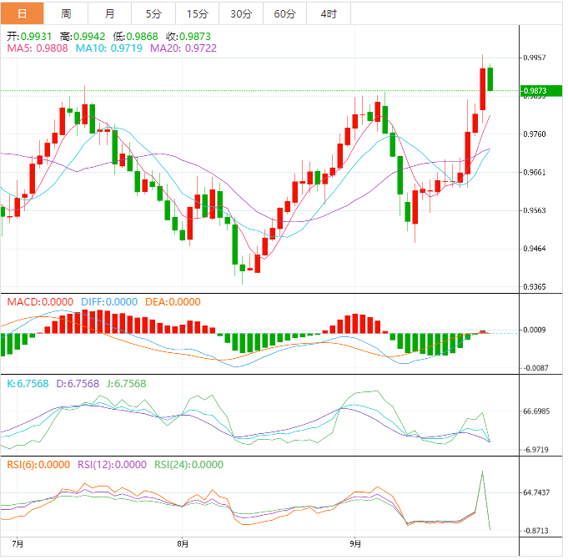The width and height of the screenshot is (568, 560).
Task: Switch to the 5分 timeframe tab
Action: click(153, 13)
